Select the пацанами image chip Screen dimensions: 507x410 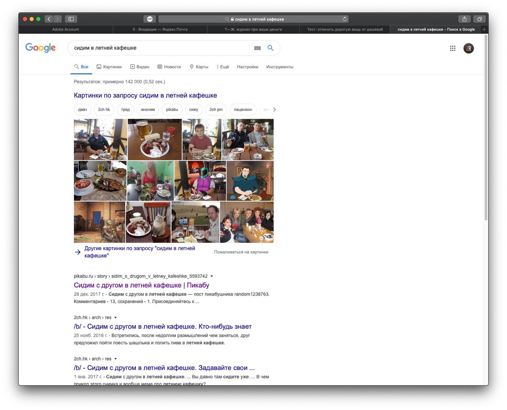point(243,110)
